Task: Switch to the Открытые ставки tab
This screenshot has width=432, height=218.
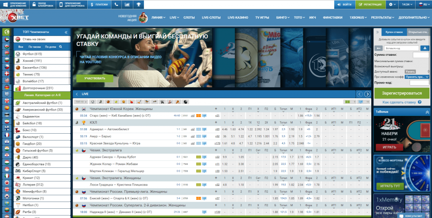Action: [418, 32]
